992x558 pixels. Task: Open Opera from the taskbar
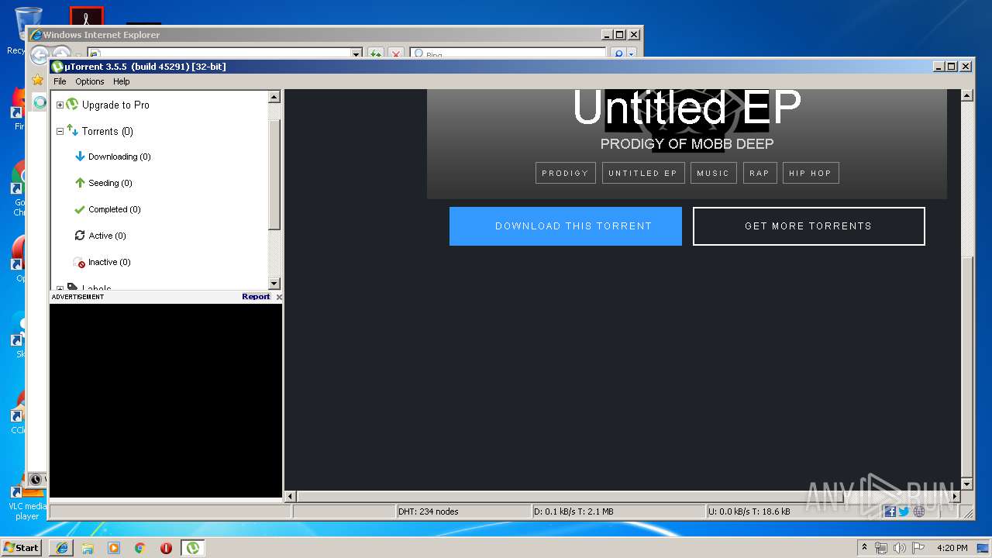pyautogui.click(x=166, y=548)
